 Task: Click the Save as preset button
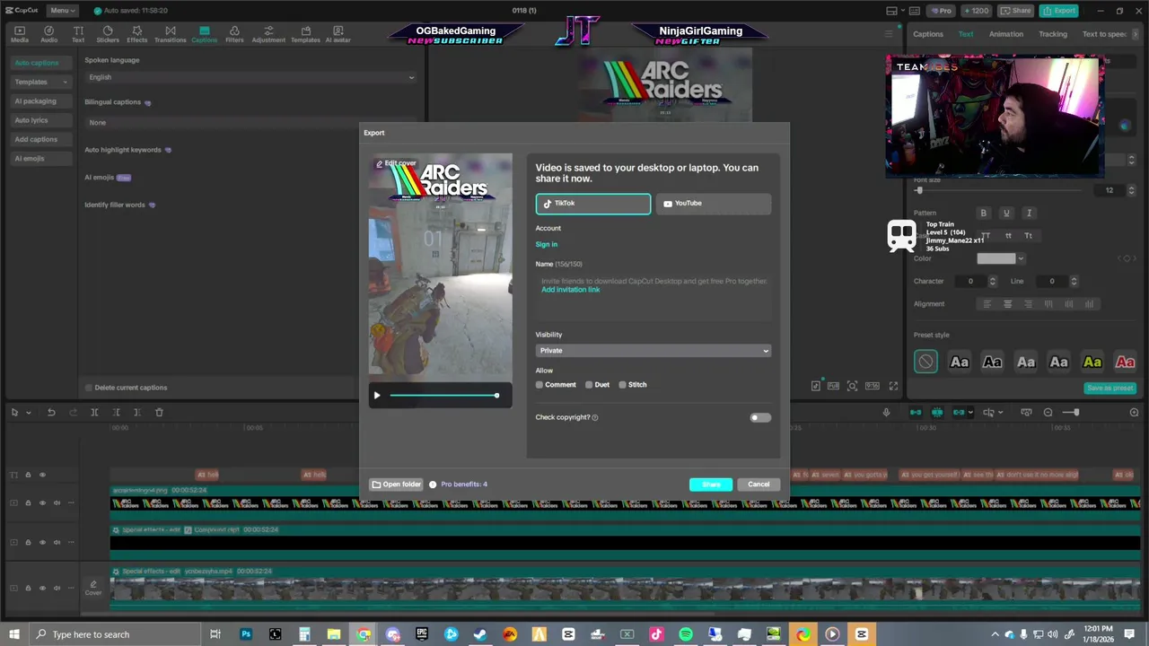click(1110, 388)
